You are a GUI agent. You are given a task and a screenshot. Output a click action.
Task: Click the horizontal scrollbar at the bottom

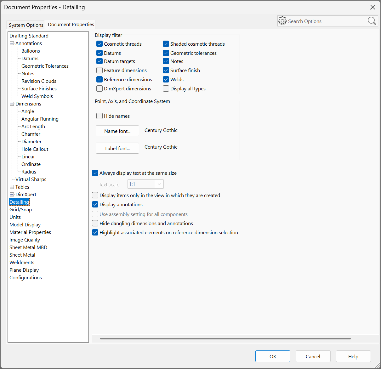click(225, 339)
